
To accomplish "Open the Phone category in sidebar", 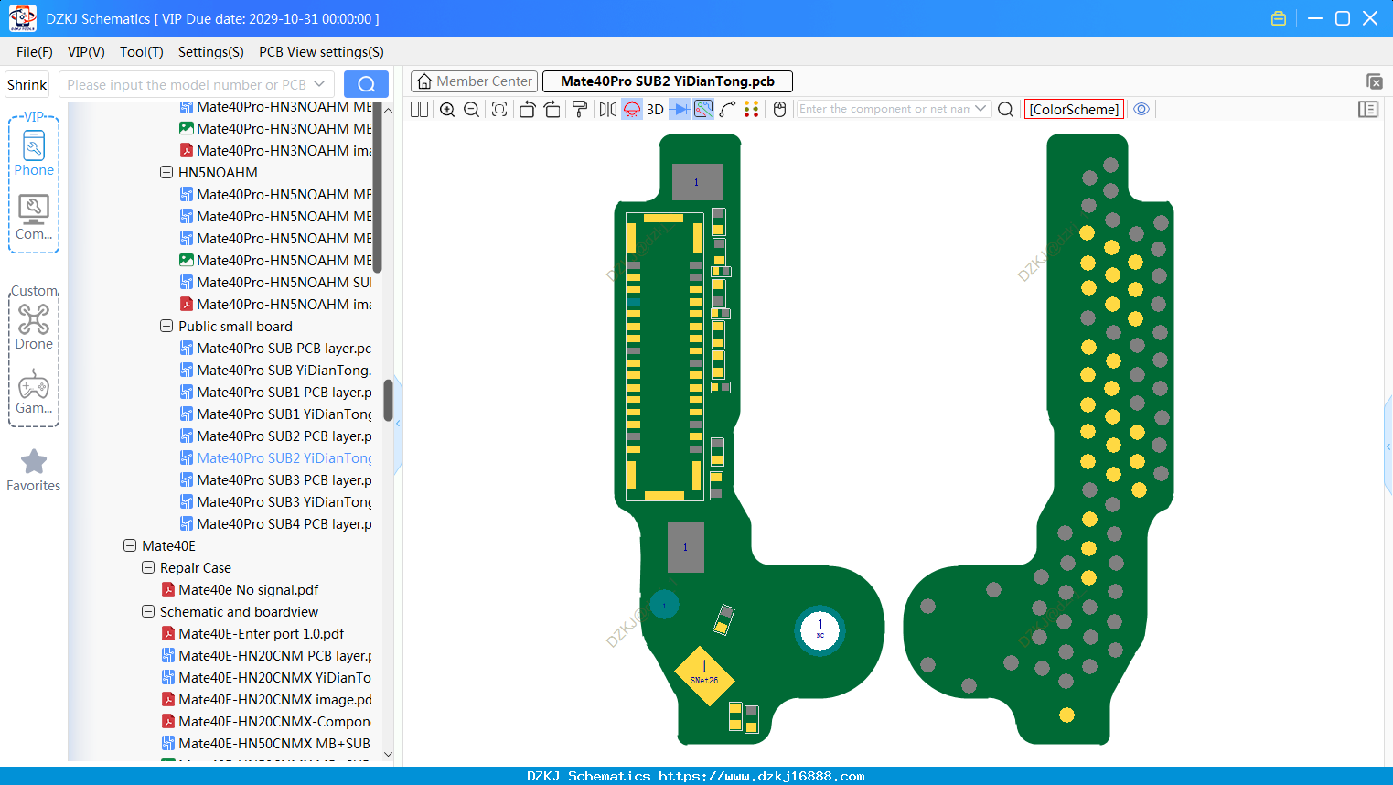I will (x=34, y=153).
